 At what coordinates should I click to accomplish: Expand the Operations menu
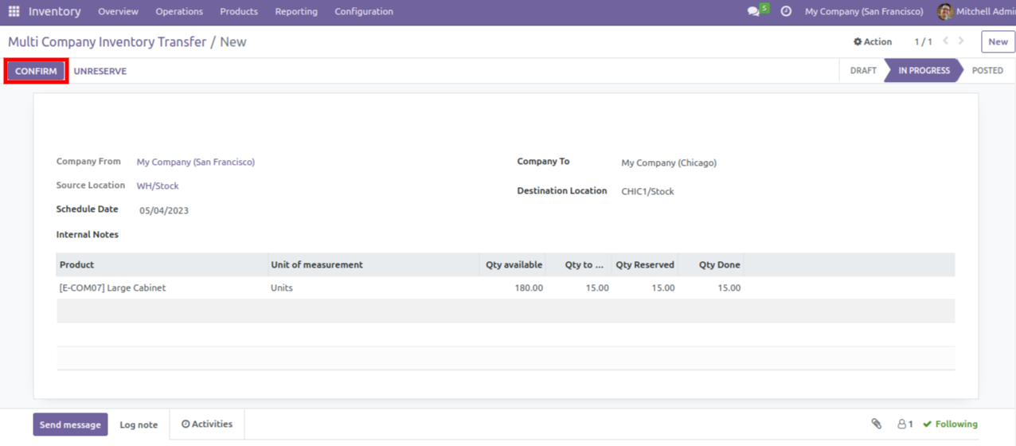[179, 12]
